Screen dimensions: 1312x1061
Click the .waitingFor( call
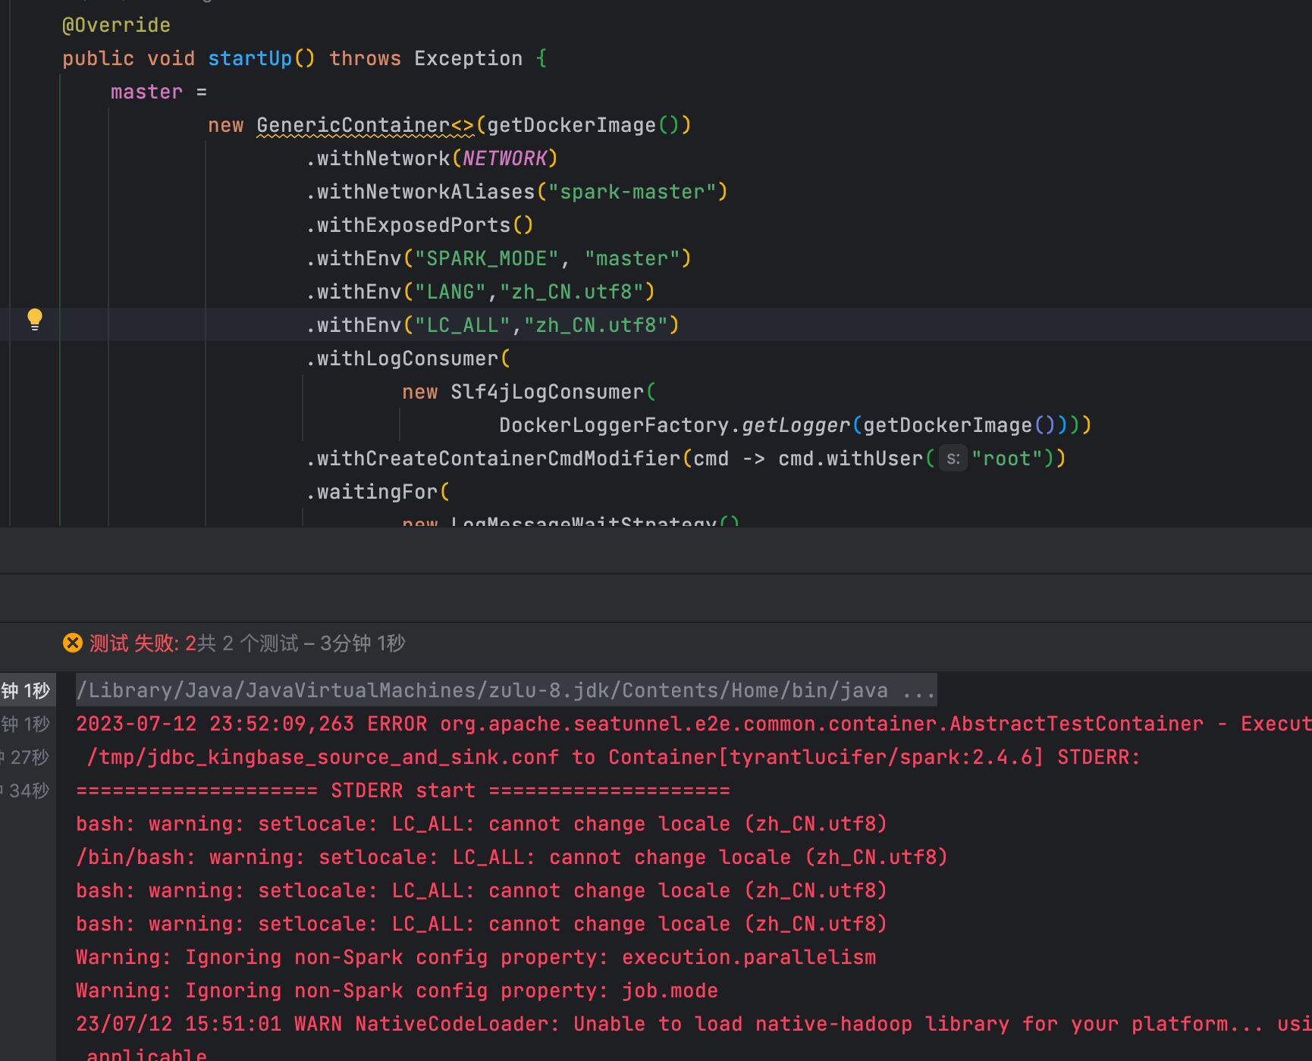point(378,492)
